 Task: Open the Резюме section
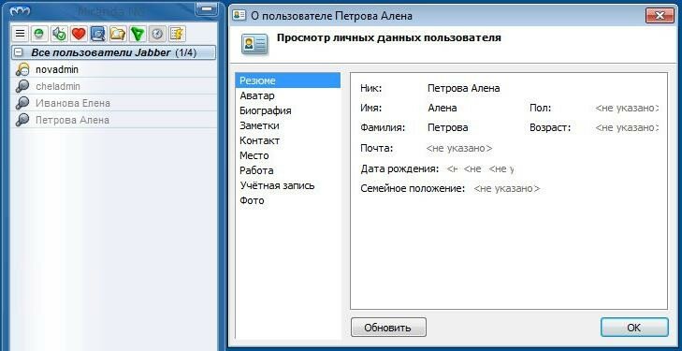pyautogui.click(x=288, y=80)
